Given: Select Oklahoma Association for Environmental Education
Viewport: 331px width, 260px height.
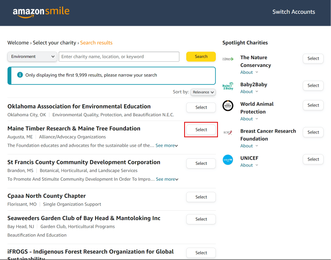Looking at the screenshot, I should (x=201, y=108).
